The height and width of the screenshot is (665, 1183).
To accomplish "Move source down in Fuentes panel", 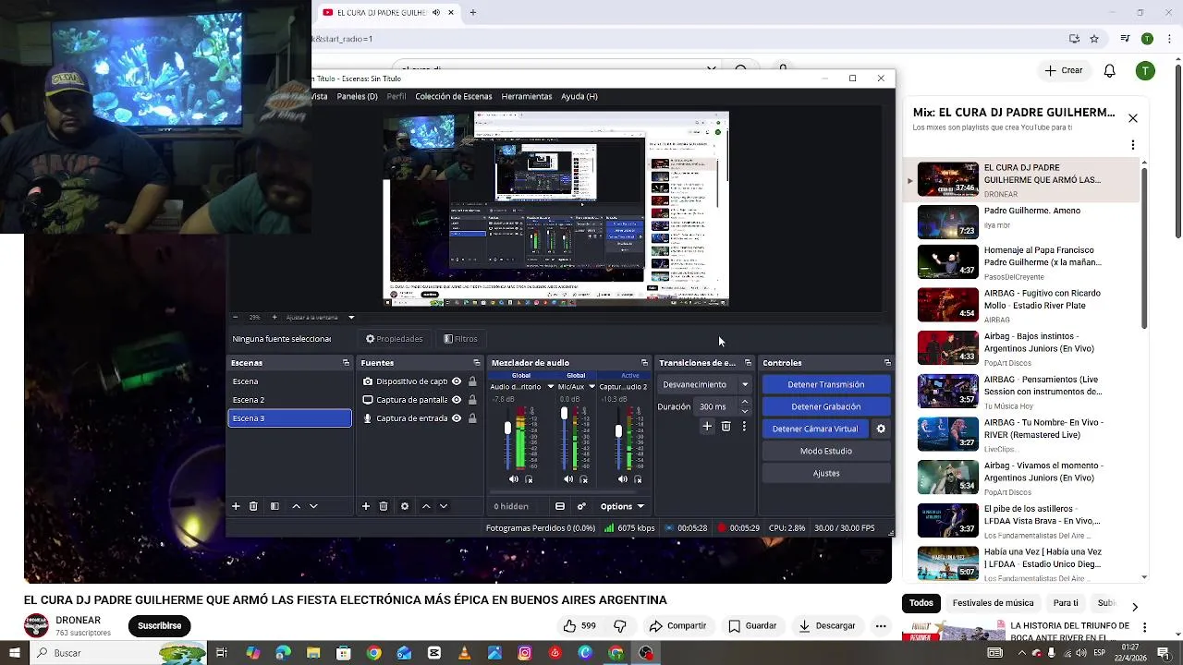I will click(444, 506).
